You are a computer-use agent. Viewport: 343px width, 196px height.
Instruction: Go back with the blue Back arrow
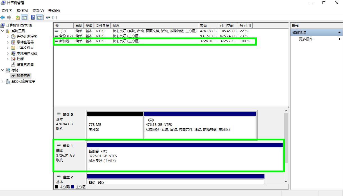click(3, 18)
